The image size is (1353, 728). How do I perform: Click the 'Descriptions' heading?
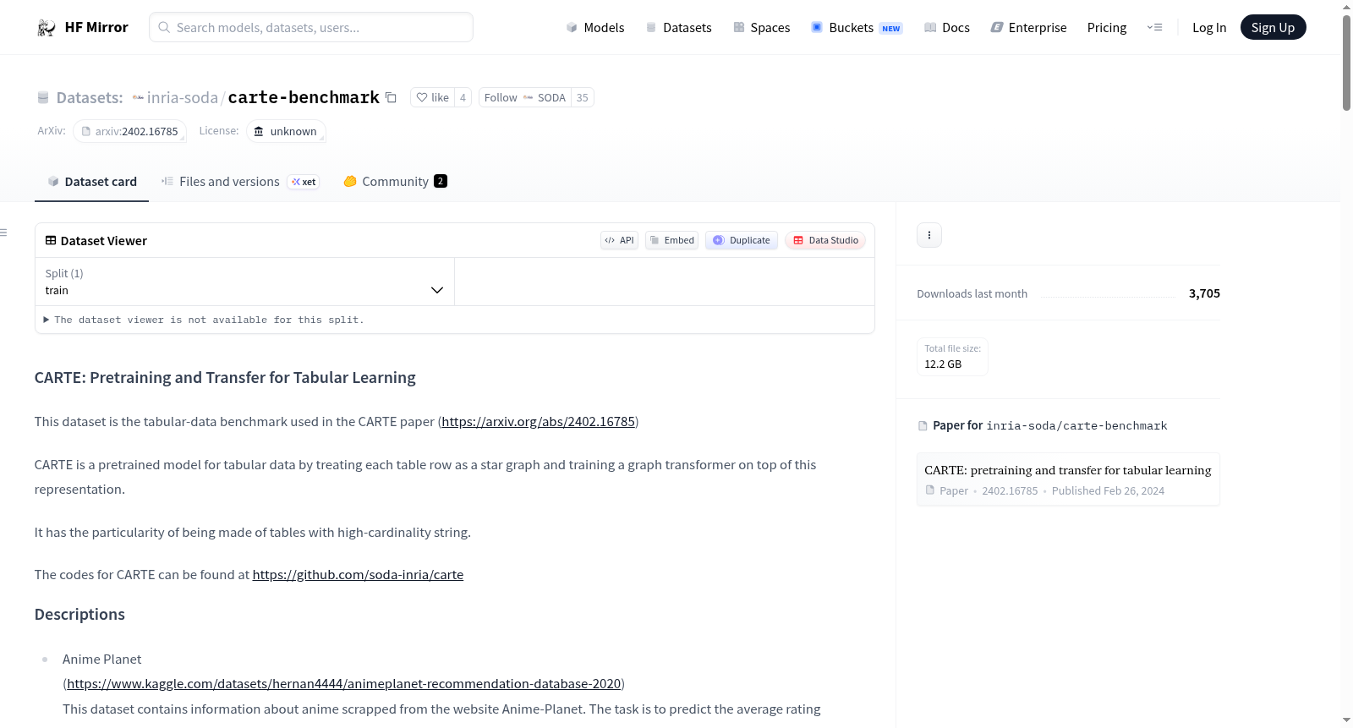[79, 615]
